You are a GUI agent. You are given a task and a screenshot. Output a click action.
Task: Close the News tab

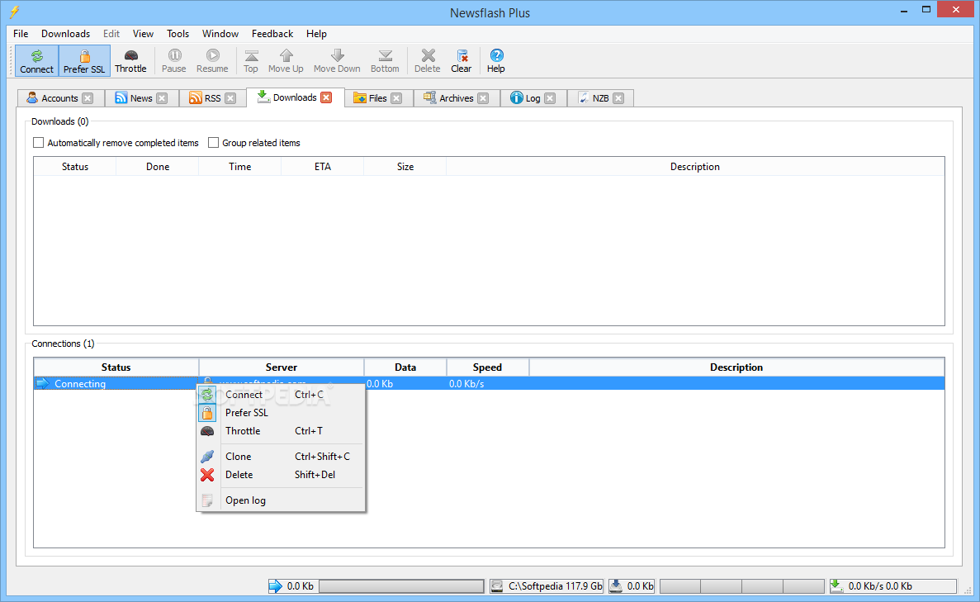point(162,98)
